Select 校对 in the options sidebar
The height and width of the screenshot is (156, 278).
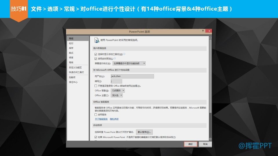71,43
